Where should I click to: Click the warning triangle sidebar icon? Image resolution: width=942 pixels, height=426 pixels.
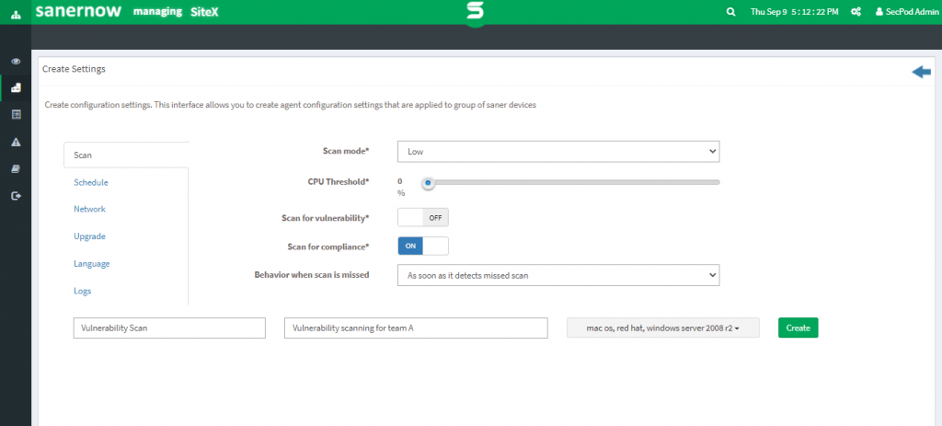[16, 142]
